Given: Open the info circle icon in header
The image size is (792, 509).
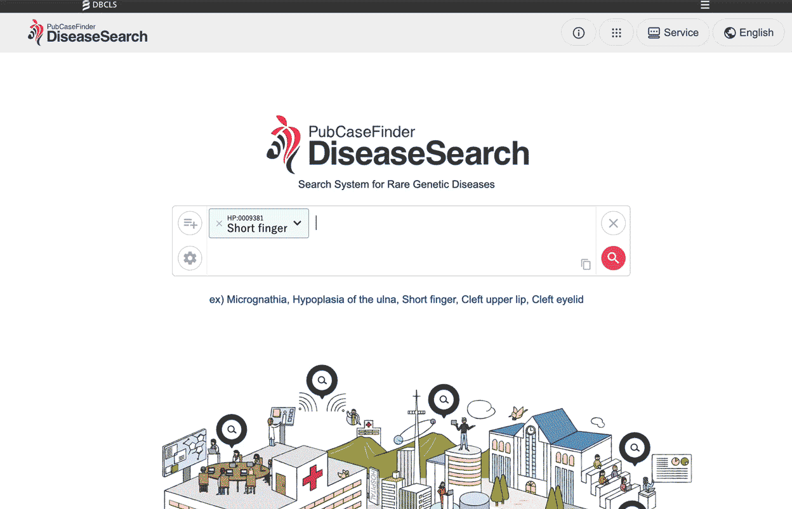Looking at the screenshot, I should [x=579, y=33].
